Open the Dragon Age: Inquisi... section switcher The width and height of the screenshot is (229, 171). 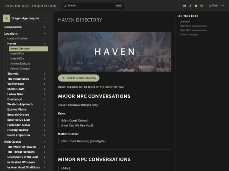pos(25,18)
